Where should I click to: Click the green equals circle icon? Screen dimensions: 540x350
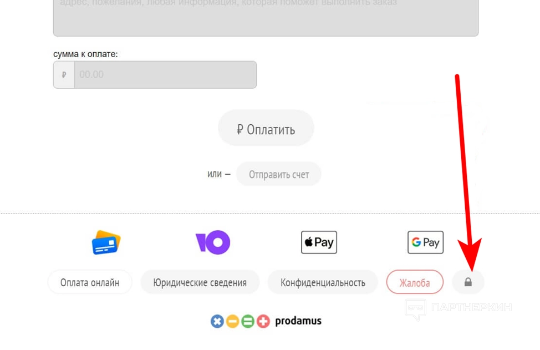click(248, 321)
